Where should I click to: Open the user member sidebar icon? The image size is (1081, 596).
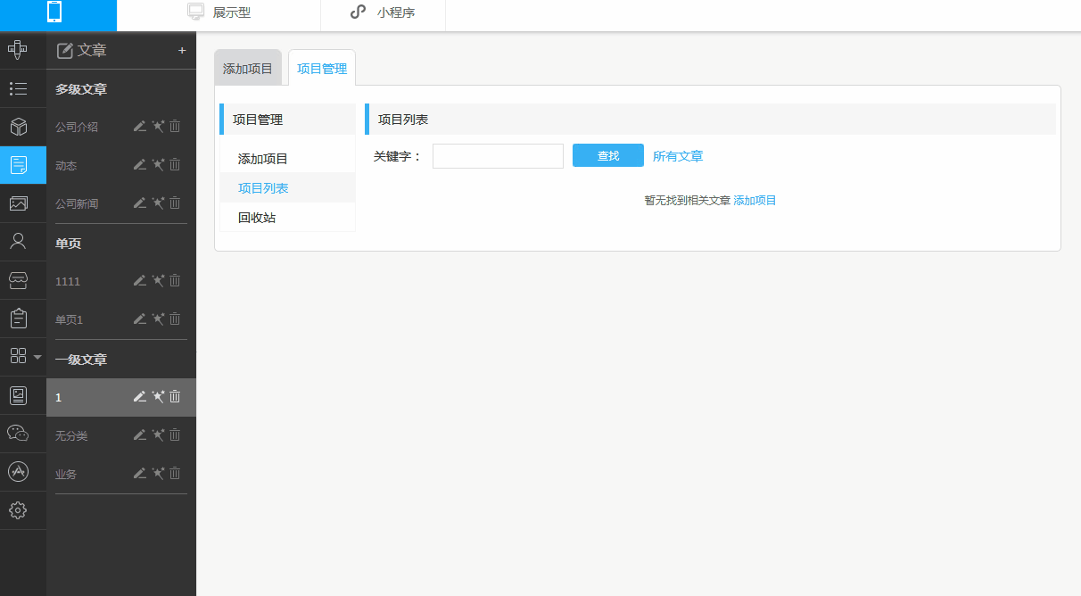click(18, 241)
